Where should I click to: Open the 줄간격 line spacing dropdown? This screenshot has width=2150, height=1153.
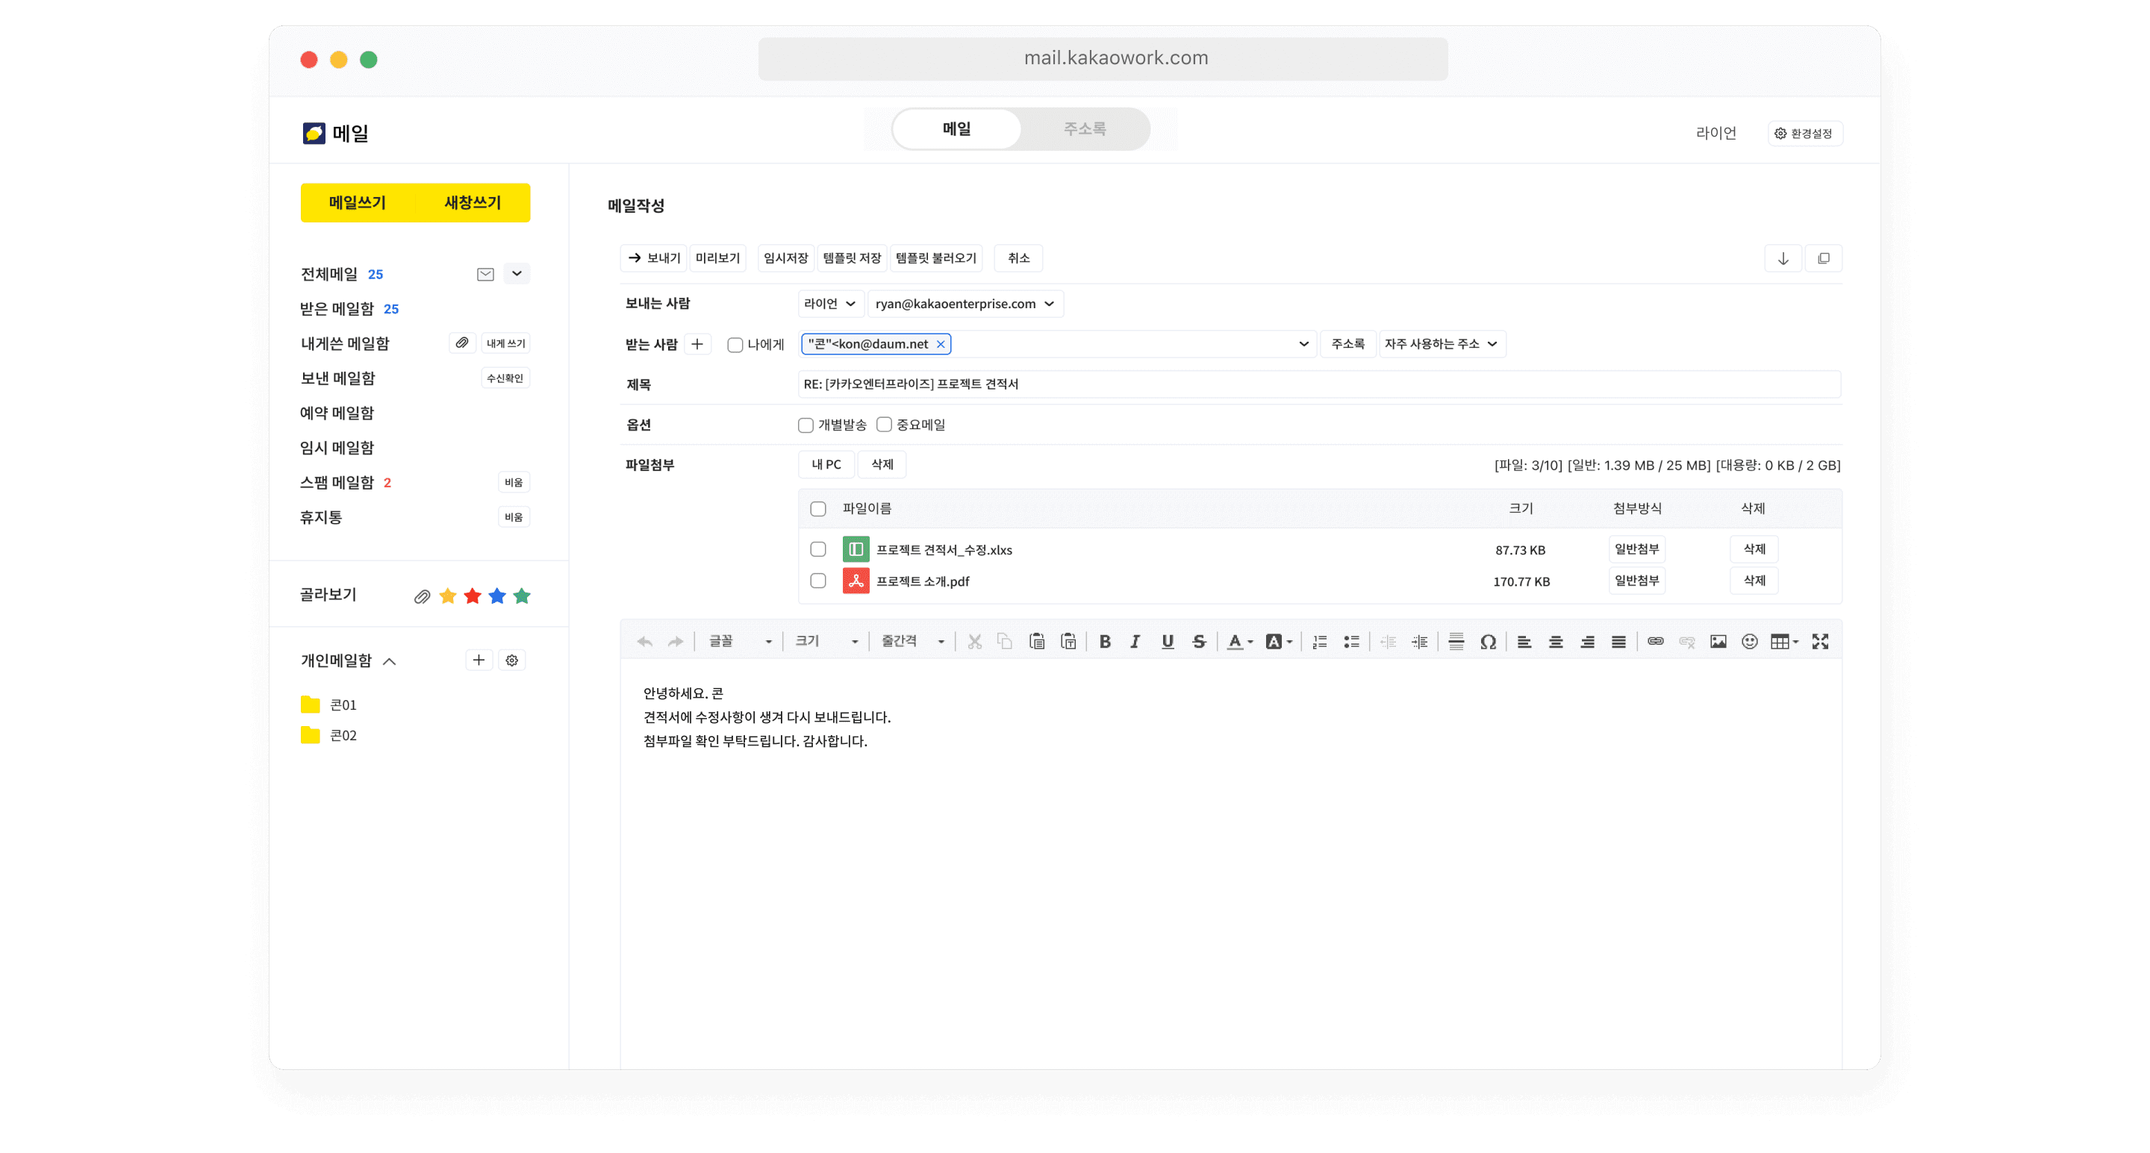pyautogui.click(x=912, y=642)
